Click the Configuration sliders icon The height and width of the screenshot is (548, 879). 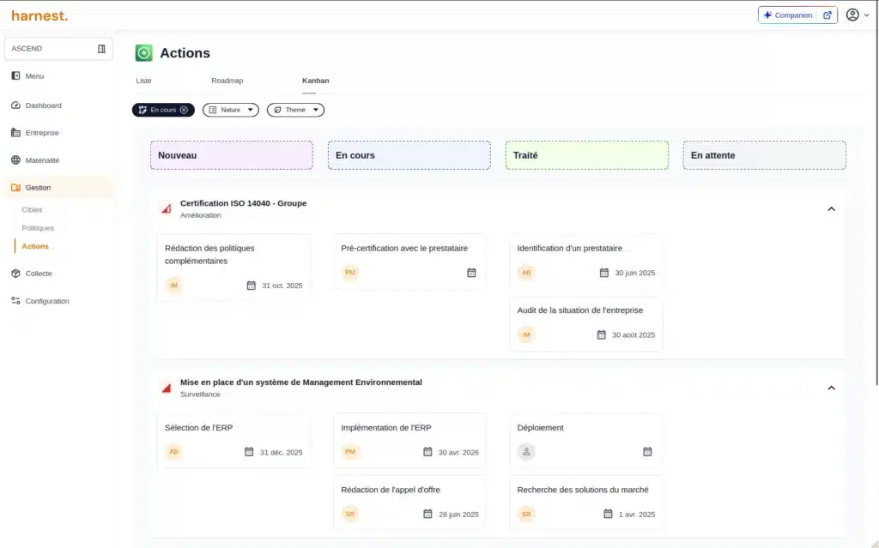pyautogui.click(x=15, y=301)
